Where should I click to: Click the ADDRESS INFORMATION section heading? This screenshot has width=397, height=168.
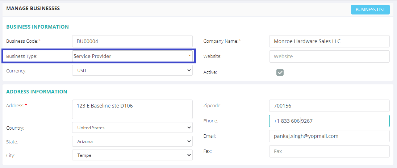point(37,92)
